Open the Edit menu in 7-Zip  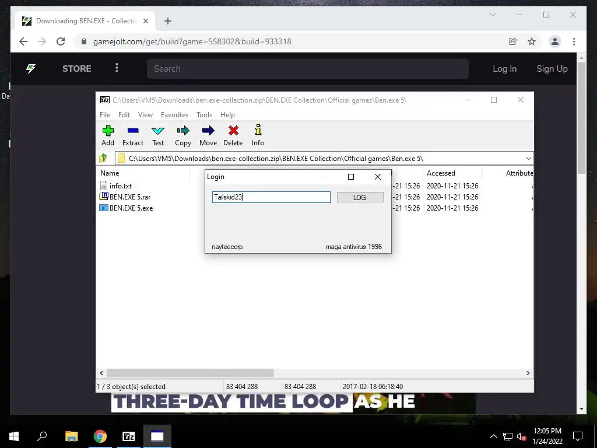(124, 115)
